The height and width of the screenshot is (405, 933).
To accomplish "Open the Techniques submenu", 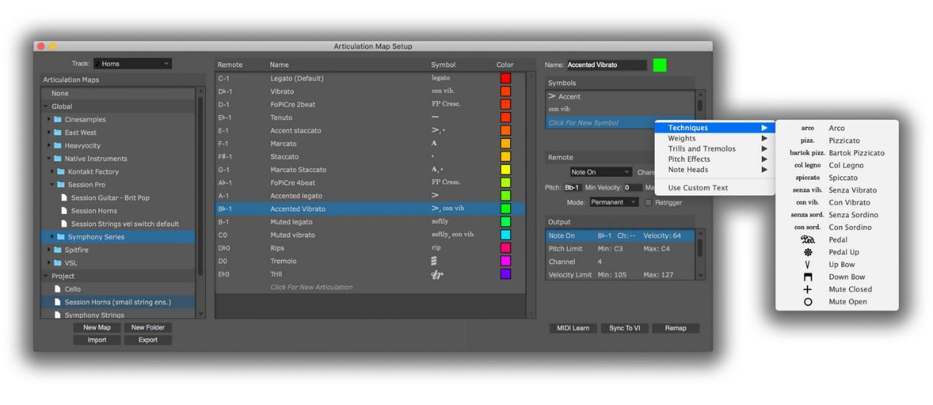I will tap(714, 128).
